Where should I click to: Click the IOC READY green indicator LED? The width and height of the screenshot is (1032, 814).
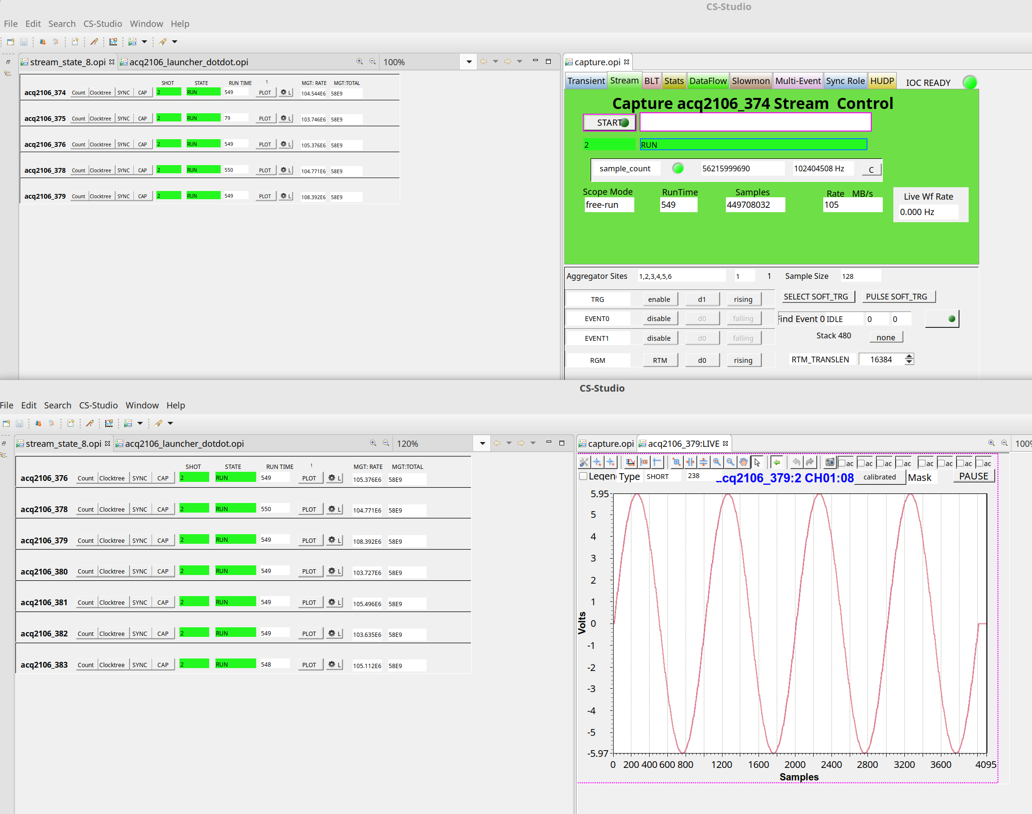click(970, 82)
